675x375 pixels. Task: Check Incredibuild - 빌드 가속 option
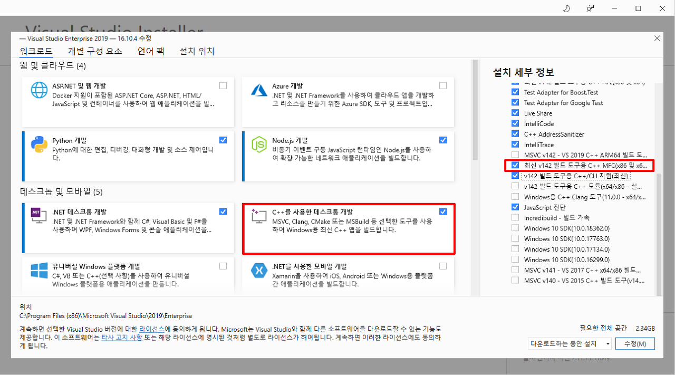[515, 218]
